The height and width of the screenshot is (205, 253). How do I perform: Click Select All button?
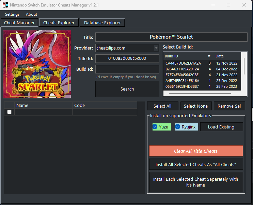162,106
